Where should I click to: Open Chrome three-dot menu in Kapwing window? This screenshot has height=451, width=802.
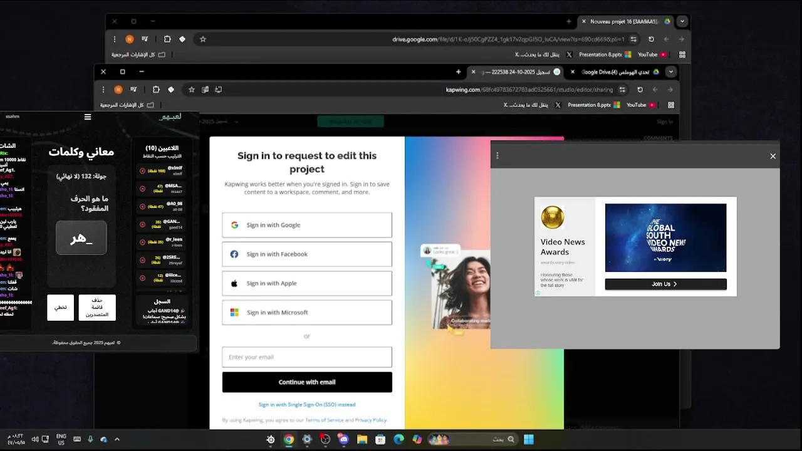[103, 90]
